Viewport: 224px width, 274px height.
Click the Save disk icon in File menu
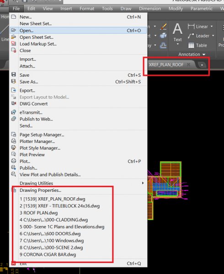(13, 74)
